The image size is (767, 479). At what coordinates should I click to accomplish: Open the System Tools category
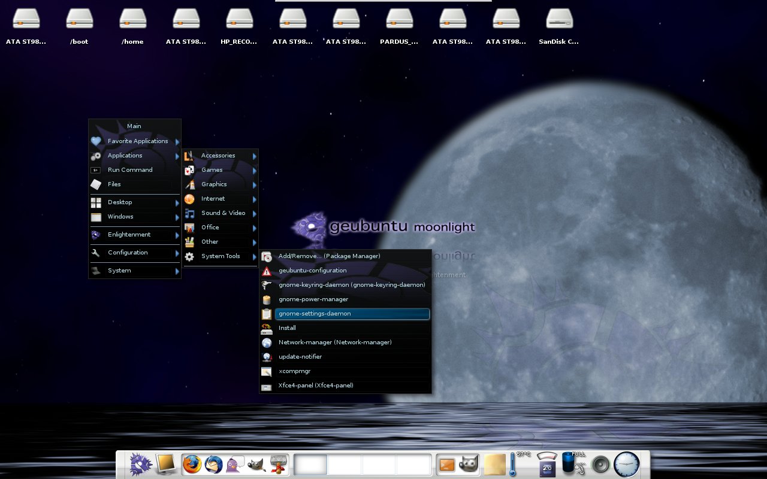coord(221,256)
